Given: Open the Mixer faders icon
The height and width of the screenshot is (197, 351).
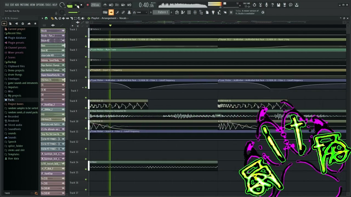Looking at the screenshot, I should tap(195, 12).
